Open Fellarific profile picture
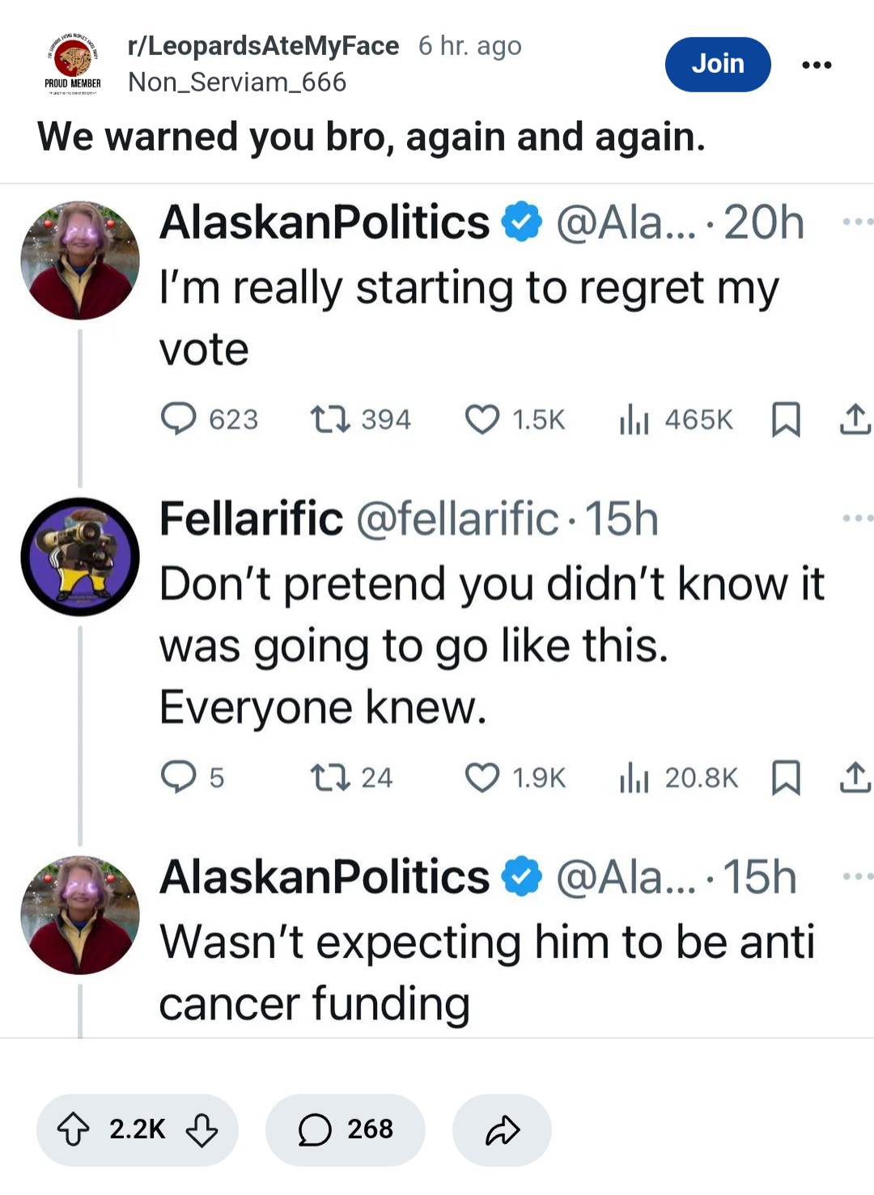The height and width of the screenshot is (1195, 874). 80,557
